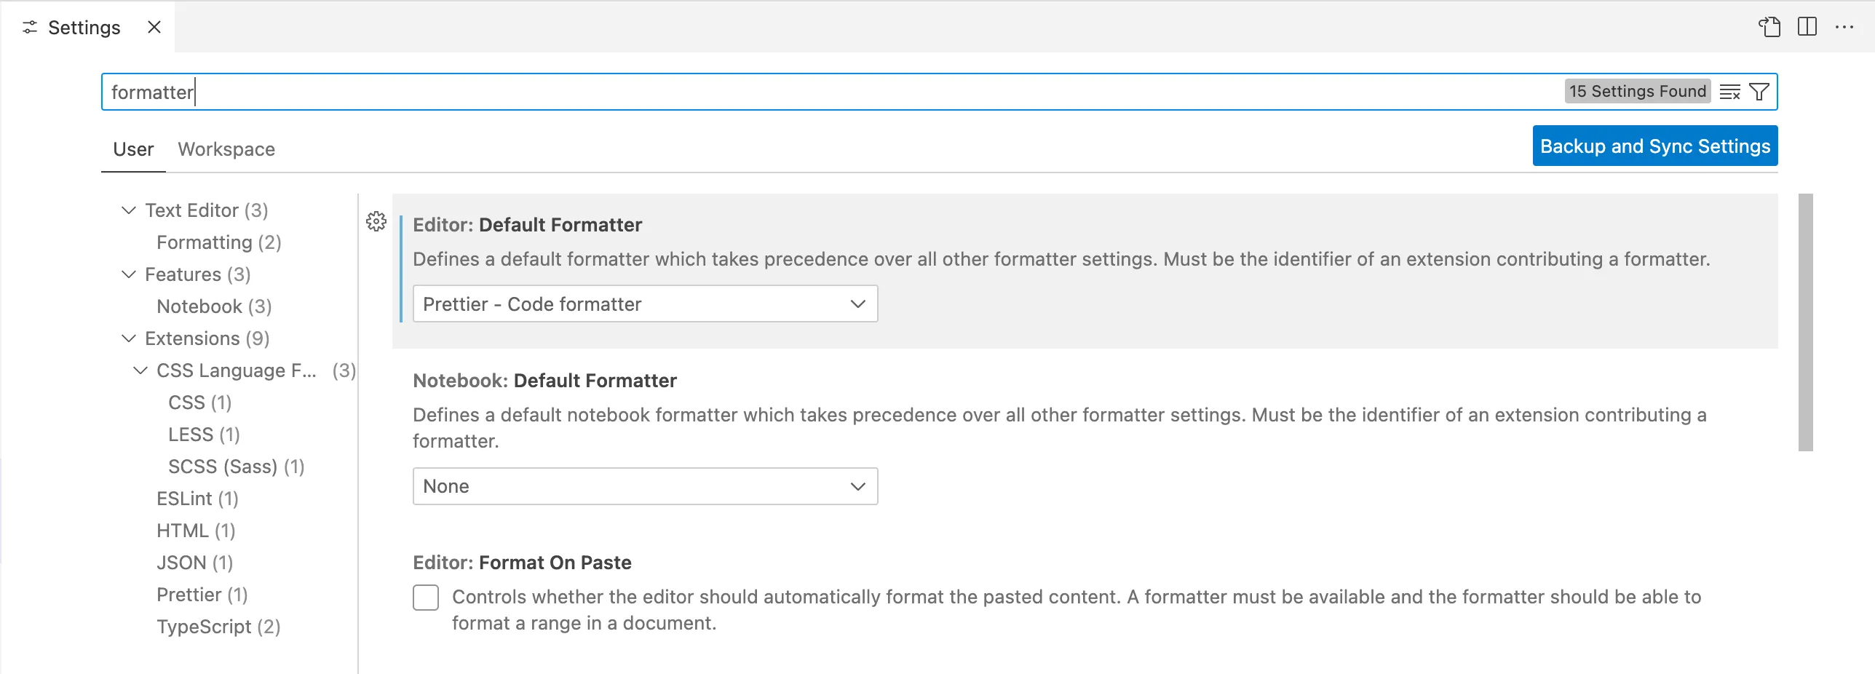Select Notebook (3) in the tree
Viewport: 1875px width, 674px height.
[214, 306]
